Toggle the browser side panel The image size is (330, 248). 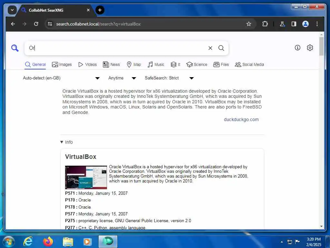click(x=294, y=24)
